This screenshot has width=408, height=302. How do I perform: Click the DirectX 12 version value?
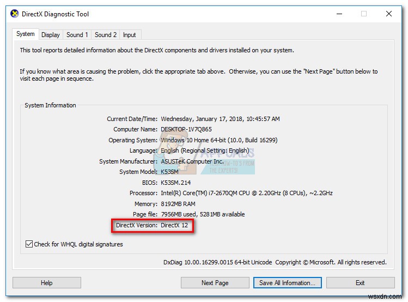tap(174, 225)
